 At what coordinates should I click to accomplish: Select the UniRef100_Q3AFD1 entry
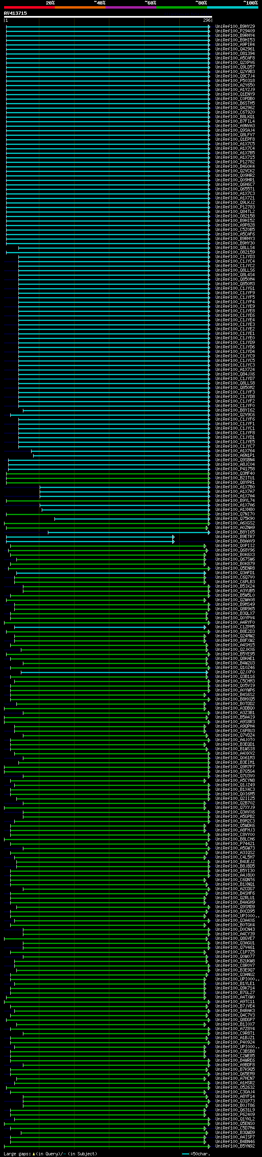pyautogui.click(x=235, y=573)
